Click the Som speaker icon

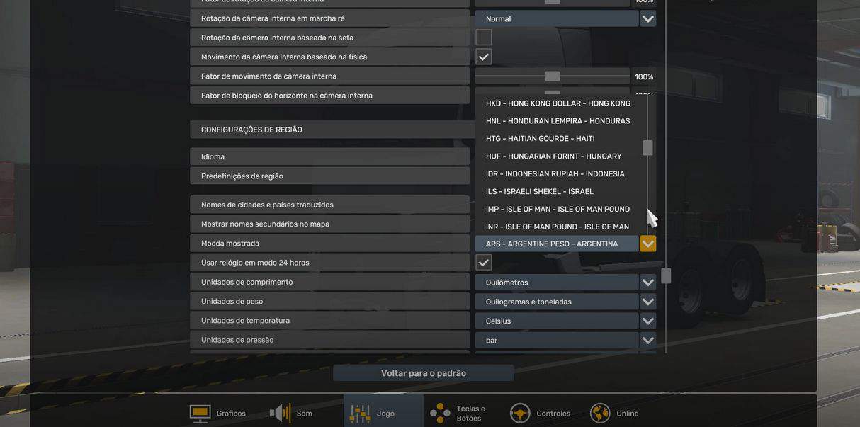280,414
